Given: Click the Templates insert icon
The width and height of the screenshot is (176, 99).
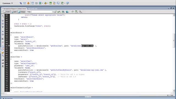Looking at the screenshot, I should (62, 3).
